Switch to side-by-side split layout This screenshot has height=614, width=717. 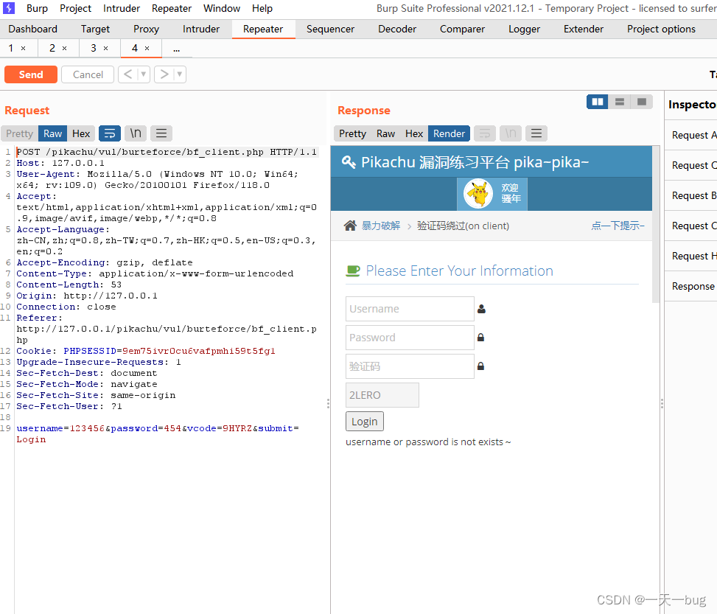597,102
